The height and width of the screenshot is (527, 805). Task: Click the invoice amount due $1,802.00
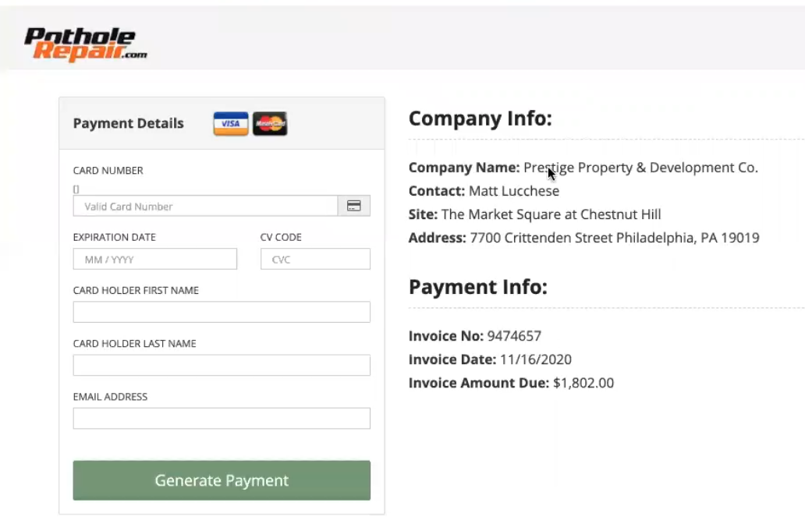pos(583,384)
